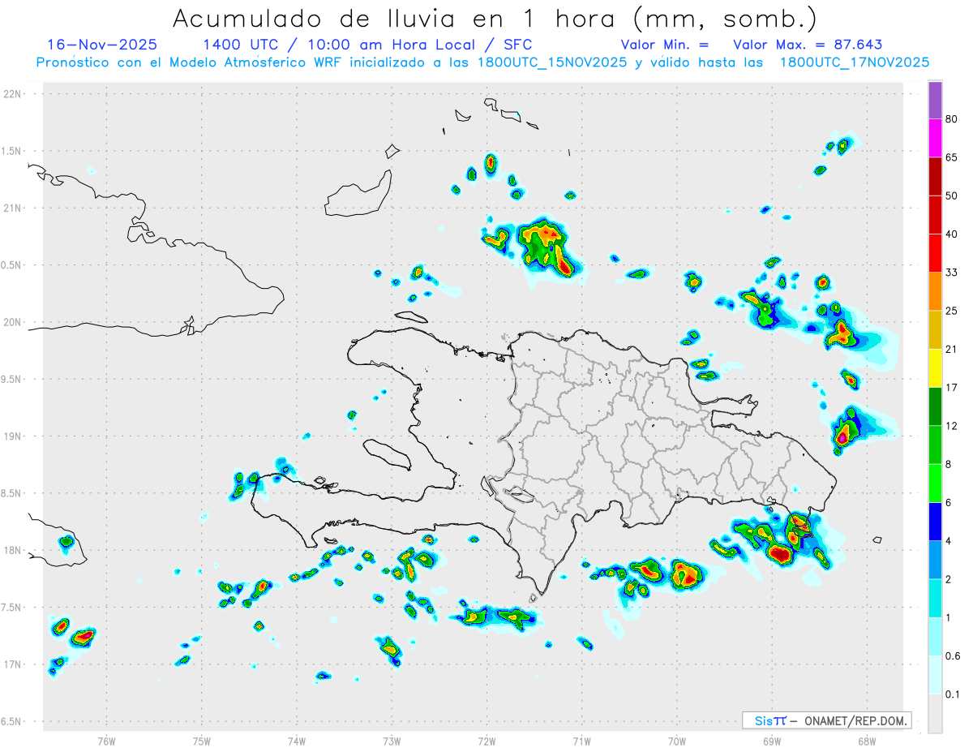
Task: Click the '72W' longitude label
Action: point(486,741)
